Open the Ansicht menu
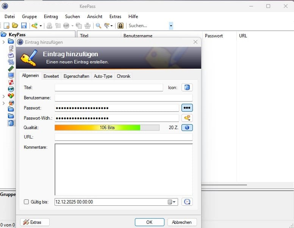Screen dimensions: 294x228 point(95,17)
